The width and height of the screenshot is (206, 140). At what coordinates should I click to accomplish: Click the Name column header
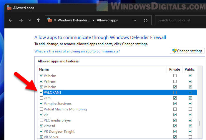pyautogui.click(x=44, y=69)
